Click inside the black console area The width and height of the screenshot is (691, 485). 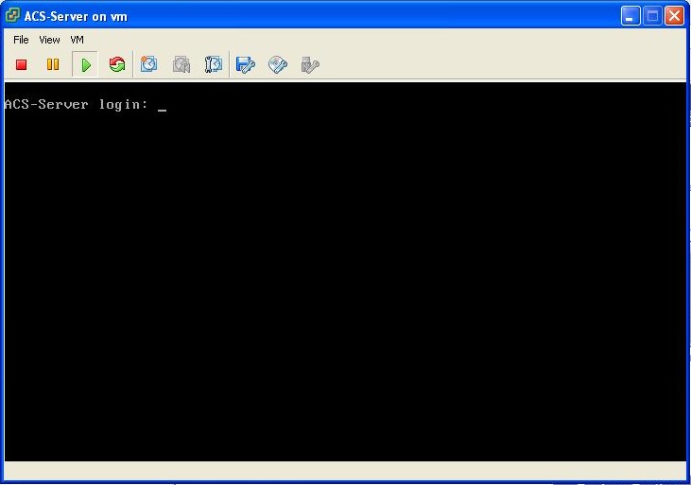[x=345, y=284]
